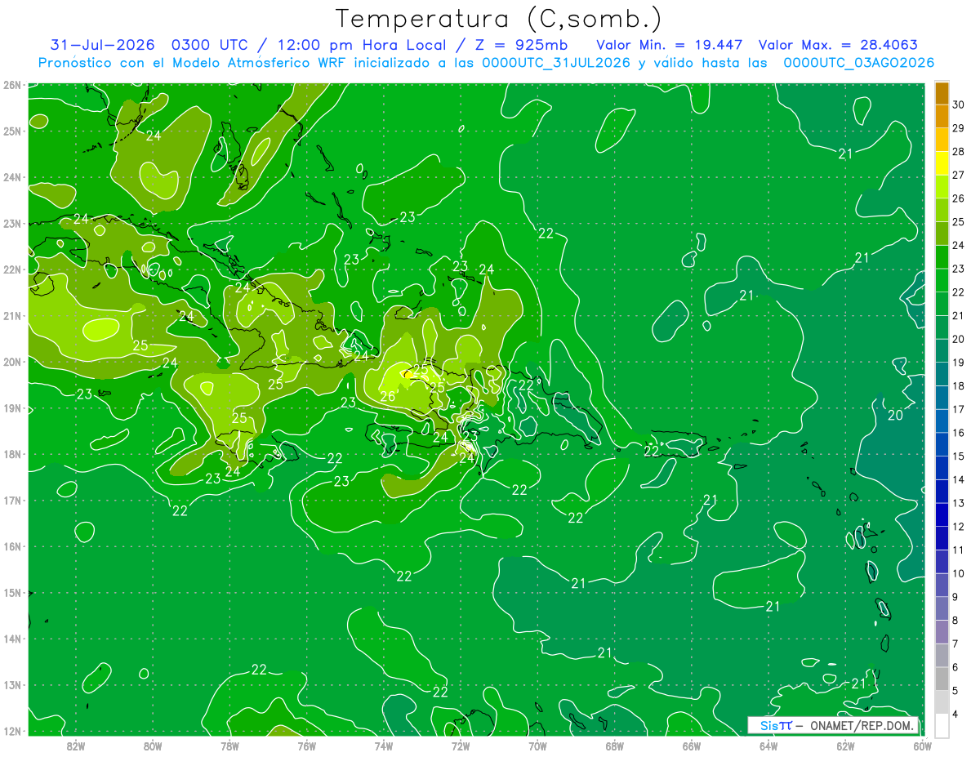The height and width of the screenshot is (757, 980).
Task: Click the '72W' longitude axis label
Action: (461, 745)
